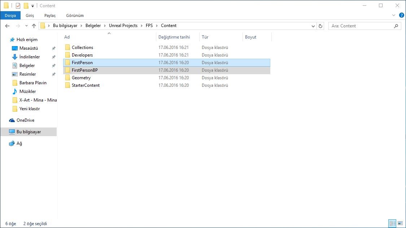Open recent locations dropdown arrow
406x228 pixels.
click(x=26, y=26)
